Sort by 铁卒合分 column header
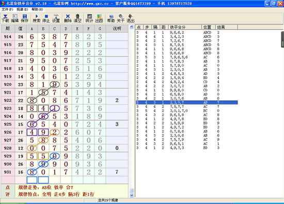The height and width of the screenshot is (204, 284). point(185,27)
